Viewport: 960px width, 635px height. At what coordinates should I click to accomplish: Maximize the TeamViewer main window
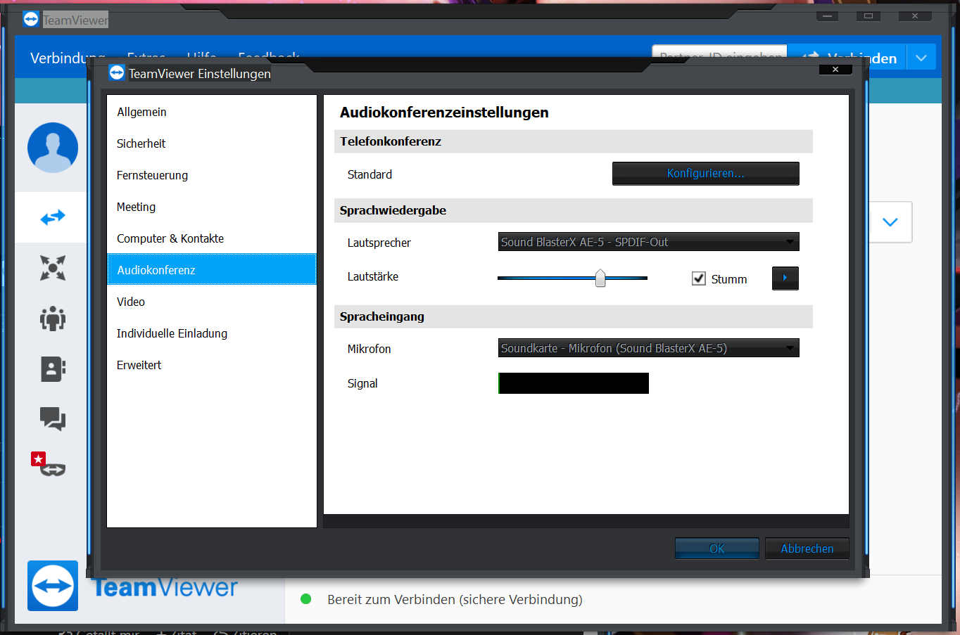(869, 15)
